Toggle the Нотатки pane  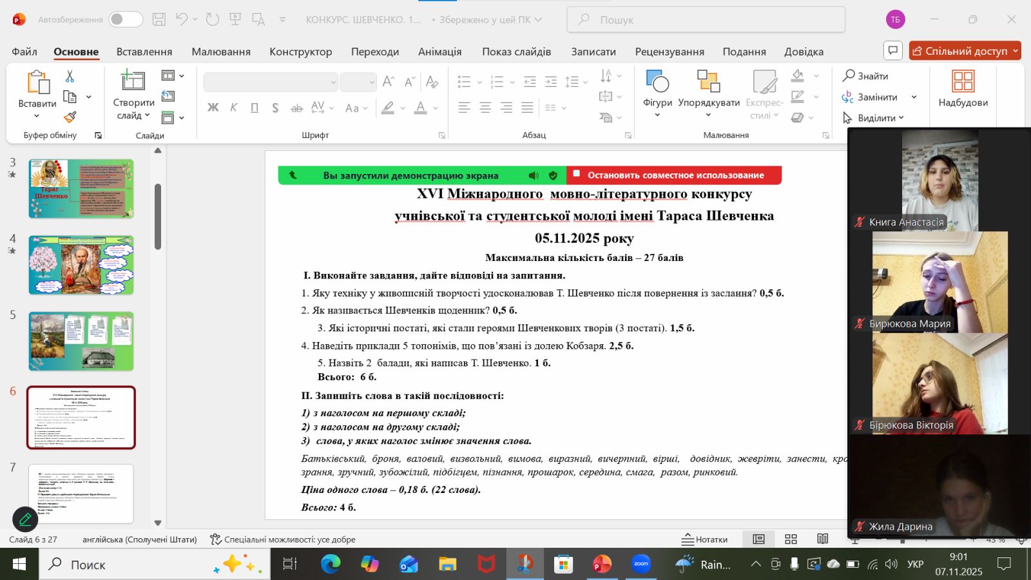[704, 539]
